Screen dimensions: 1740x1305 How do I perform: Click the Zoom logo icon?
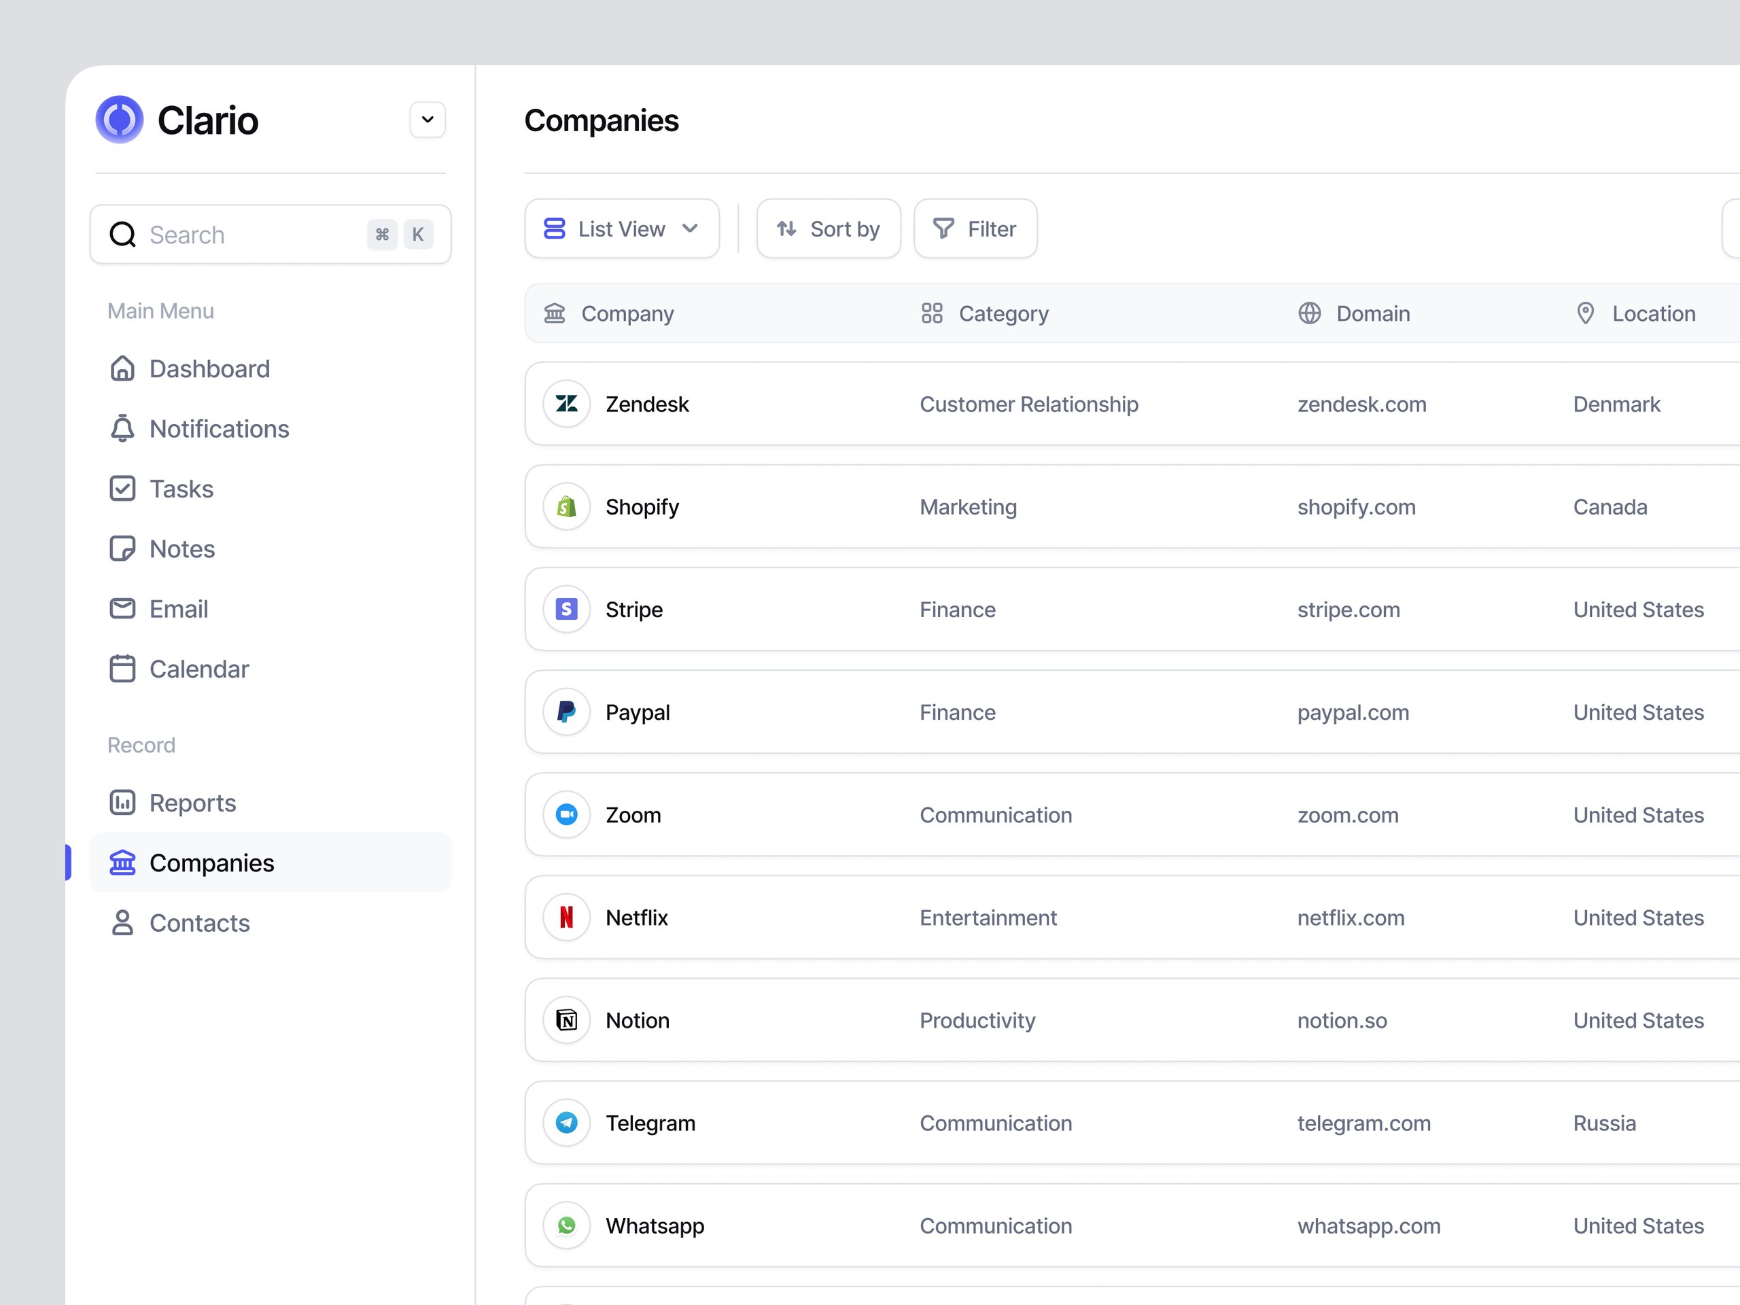[566, 815]
